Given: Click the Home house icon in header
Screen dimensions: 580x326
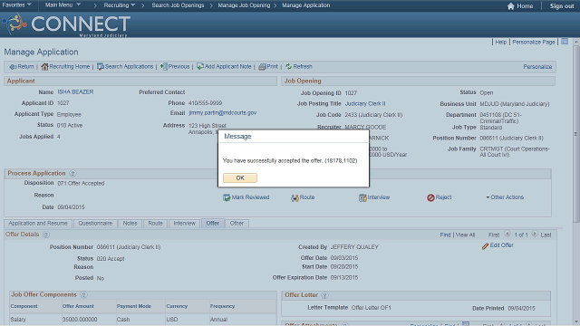Looking at the screenshot, I should coord(511,6).
